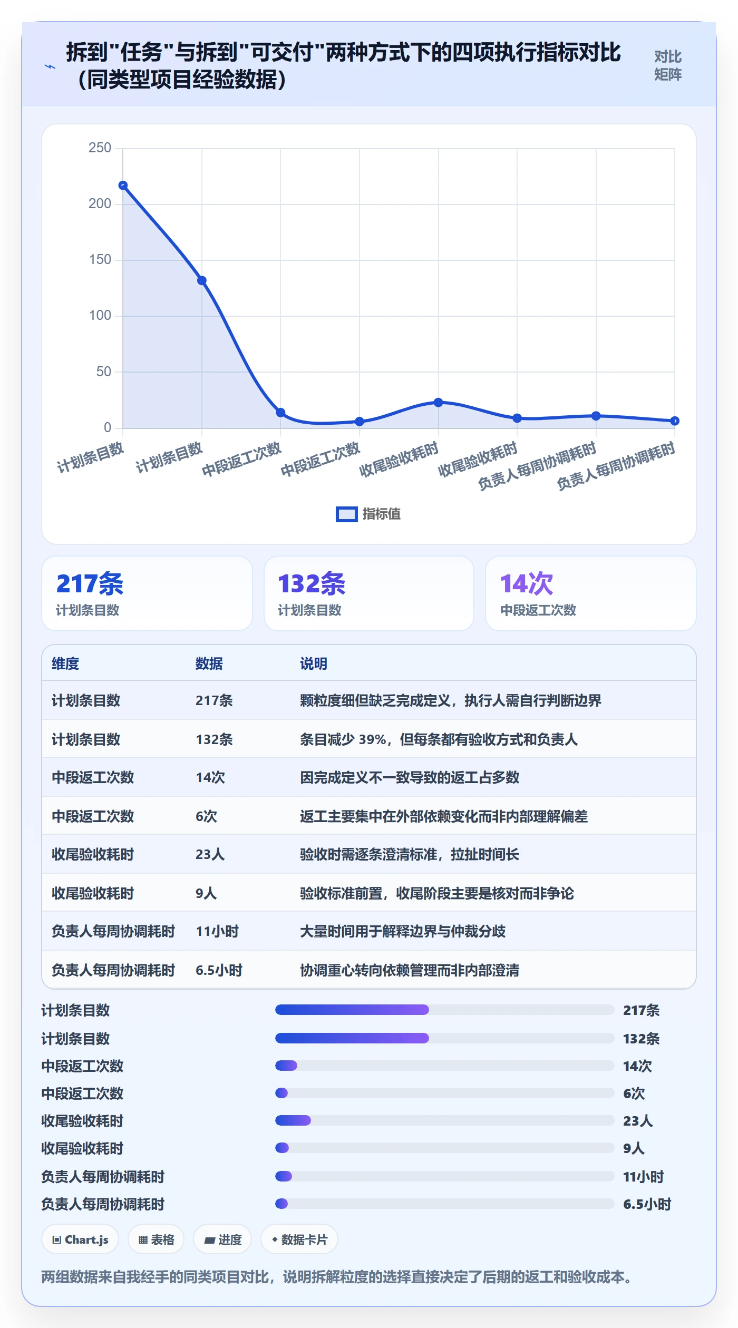Click the 对比矩阵 label in the header
This screenshot has width=738, height=1328.
click(667, 65)
